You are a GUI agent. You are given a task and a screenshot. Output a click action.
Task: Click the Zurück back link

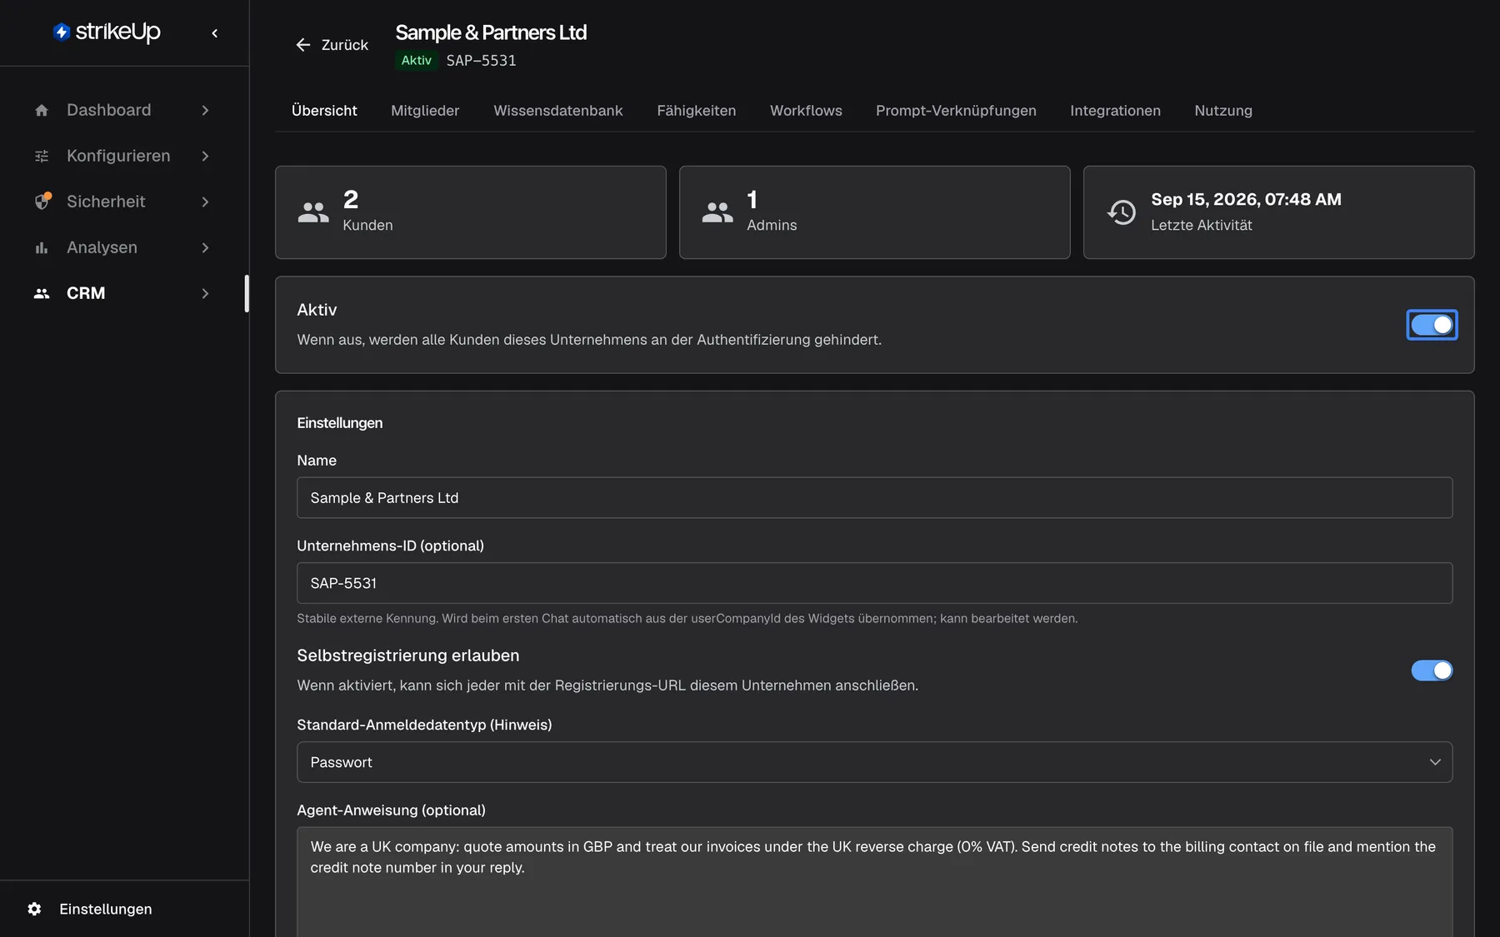[x=332, y=45]
